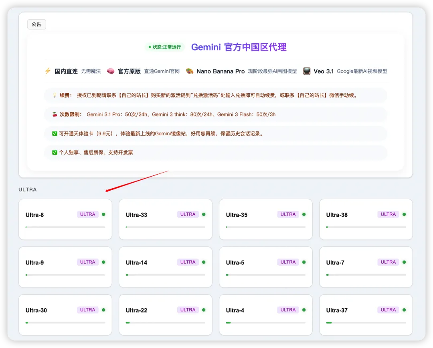
Task: Choose the Ultra-5 node card
Action: tap(266, 267)
